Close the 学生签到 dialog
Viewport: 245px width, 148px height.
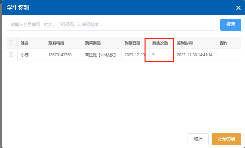coord(238,8)
